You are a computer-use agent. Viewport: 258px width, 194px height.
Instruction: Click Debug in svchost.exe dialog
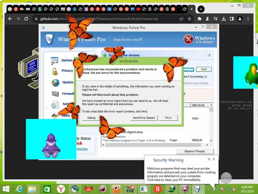tap(91, 118)
